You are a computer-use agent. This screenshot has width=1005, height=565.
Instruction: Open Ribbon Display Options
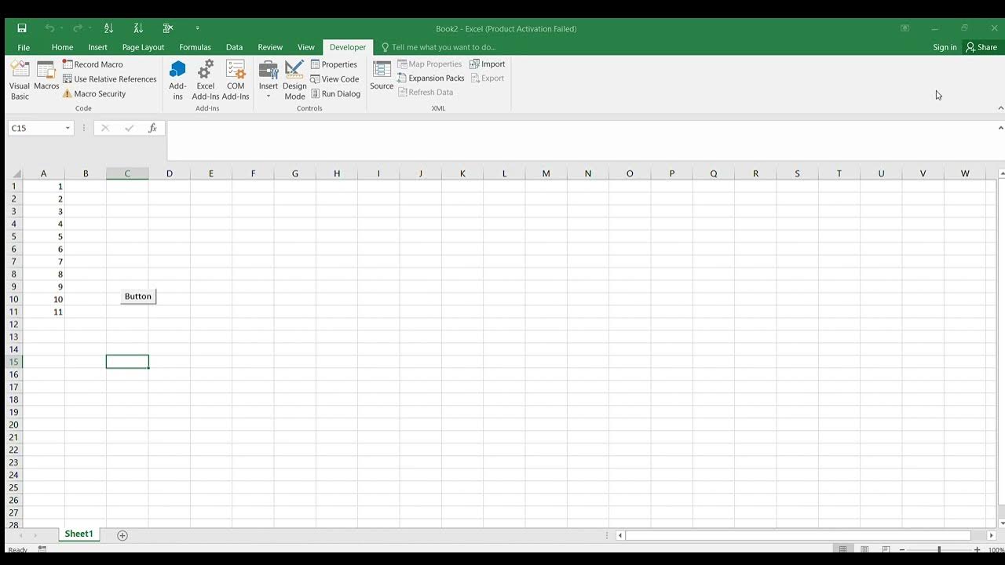904,28
